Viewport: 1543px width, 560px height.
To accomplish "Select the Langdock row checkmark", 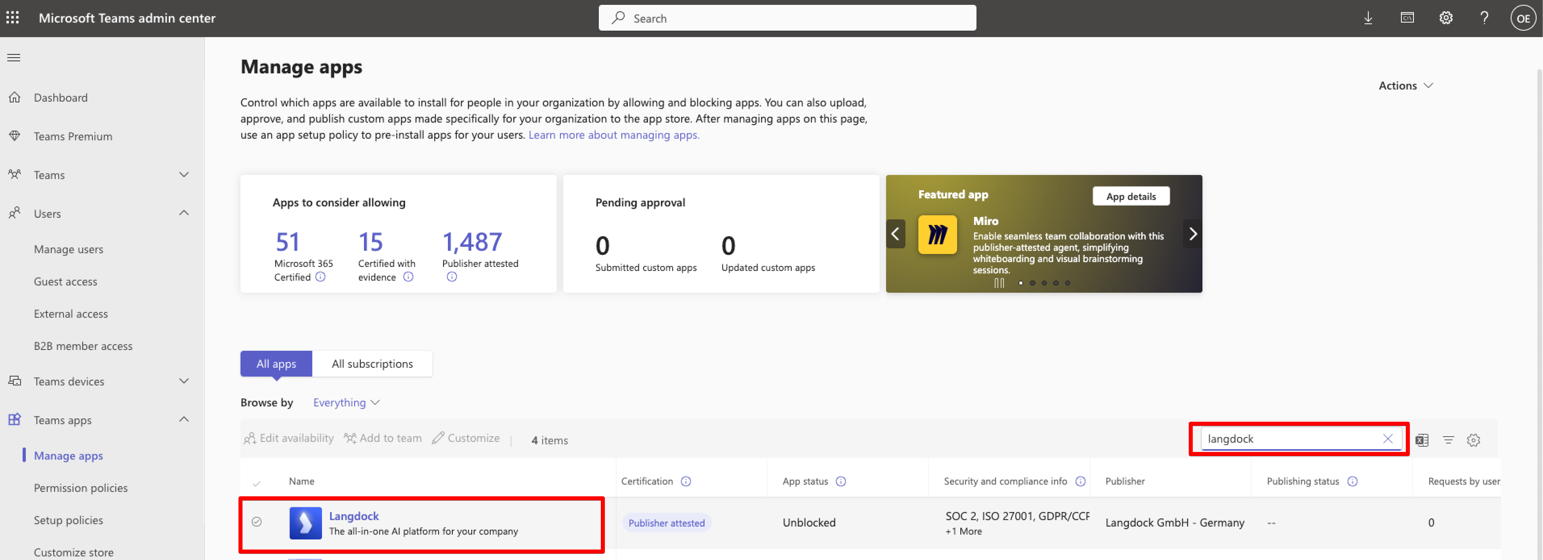I will coord(256,522).
